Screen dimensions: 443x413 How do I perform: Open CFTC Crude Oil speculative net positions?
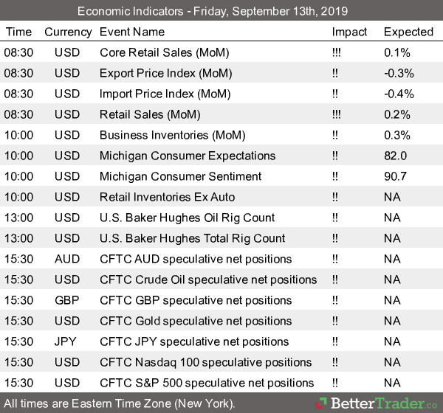coord(207,280)
